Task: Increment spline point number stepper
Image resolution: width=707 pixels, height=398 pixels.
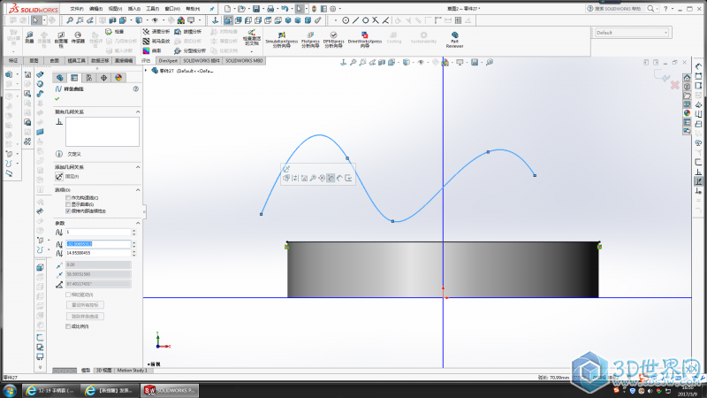Action: tap(134, 230)
